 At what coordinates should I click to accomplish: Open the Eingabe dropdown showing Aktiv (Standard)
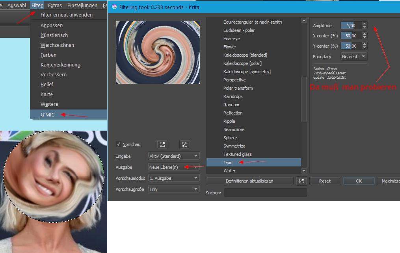pos(173,156)
